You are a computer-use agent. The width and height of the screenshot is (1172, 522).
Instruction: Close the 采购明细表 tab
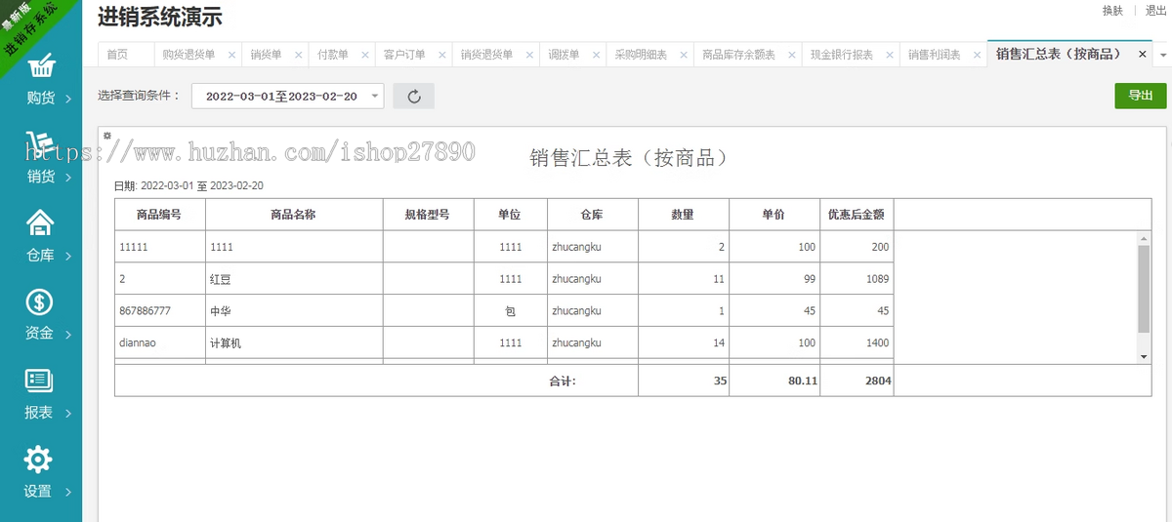pos(683,55)
